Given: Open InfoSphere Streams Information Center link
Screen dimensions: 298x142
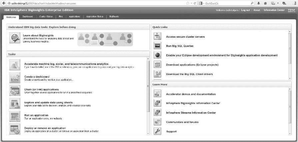Looking at the screenshot, I should click(191, 113).
